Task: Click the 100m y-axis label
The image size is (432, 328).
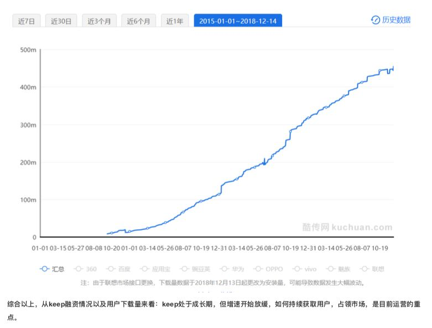Action: tap(28, 199)
